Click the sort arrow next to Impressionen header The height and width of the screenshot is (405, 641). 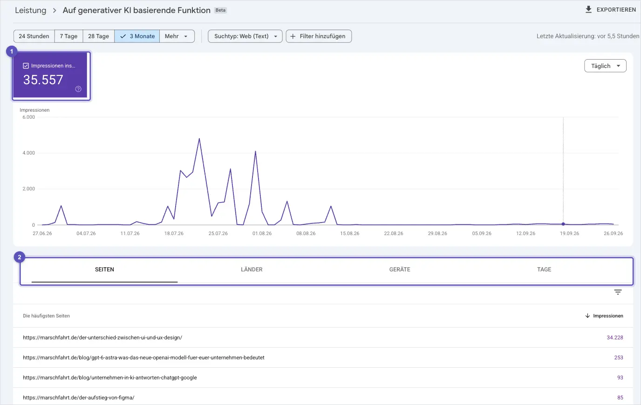587,316
